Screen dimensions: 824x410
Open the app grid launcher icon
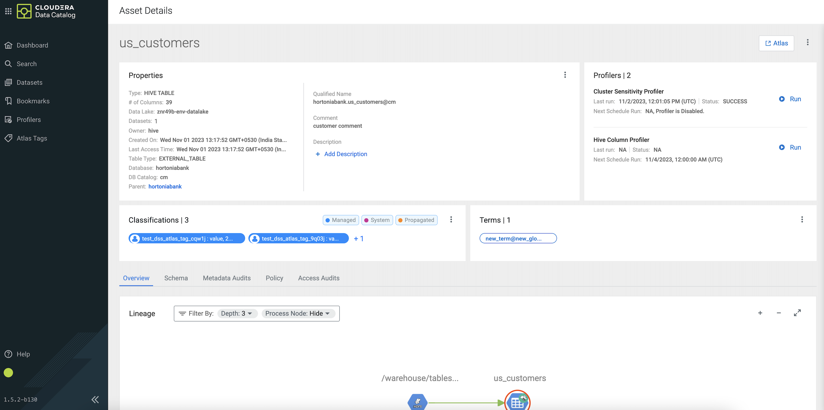[8, 11]
